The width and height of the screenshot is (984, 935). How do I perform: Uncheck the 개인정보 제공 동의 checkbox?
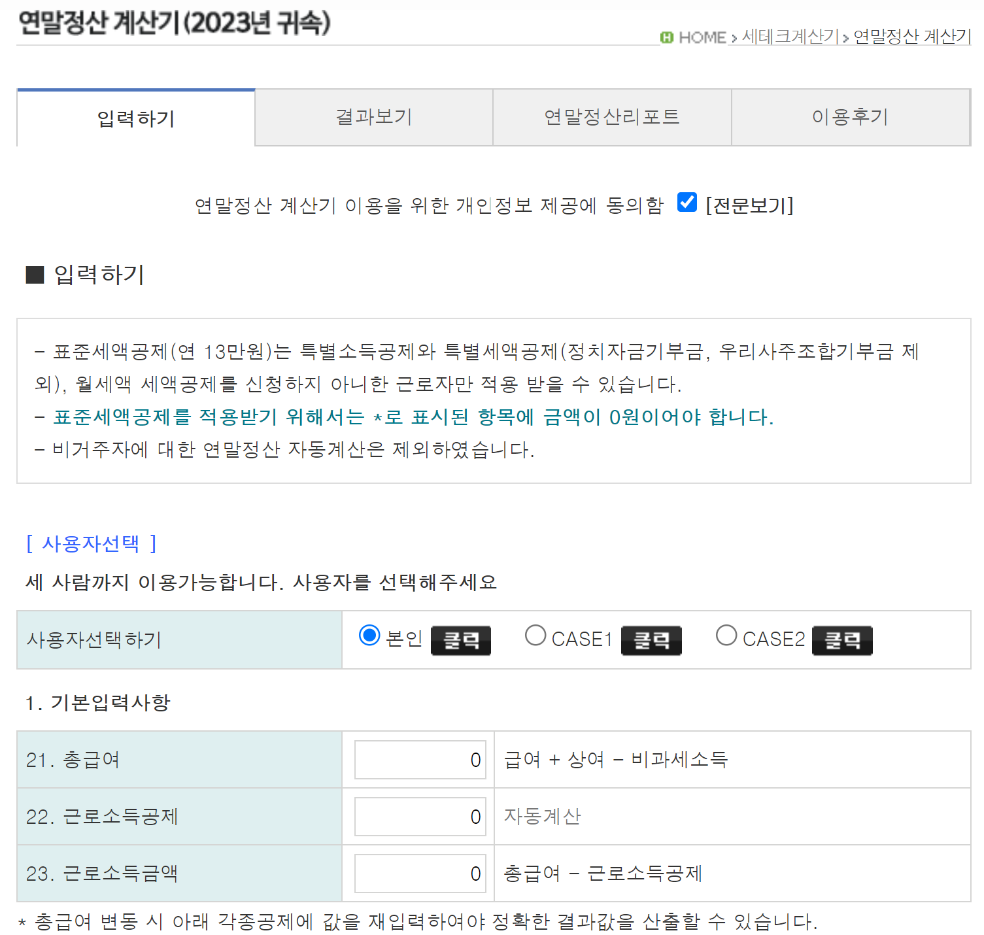[687, 202]
